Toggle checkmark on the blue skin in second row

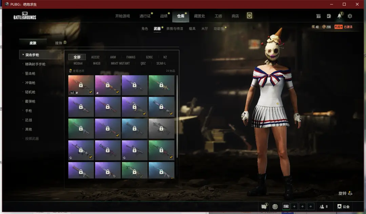[x=171, y=114]
